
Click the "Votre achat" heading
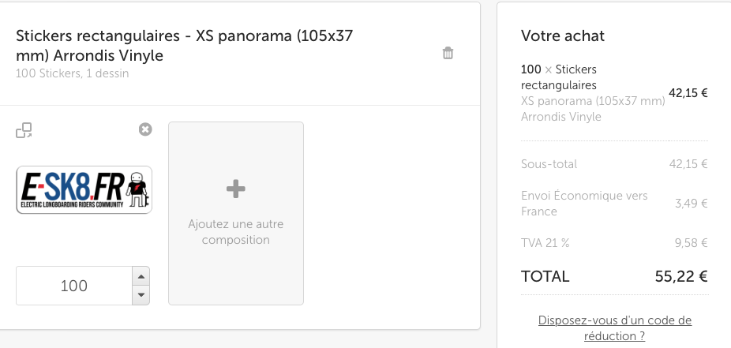coord(563,36)
